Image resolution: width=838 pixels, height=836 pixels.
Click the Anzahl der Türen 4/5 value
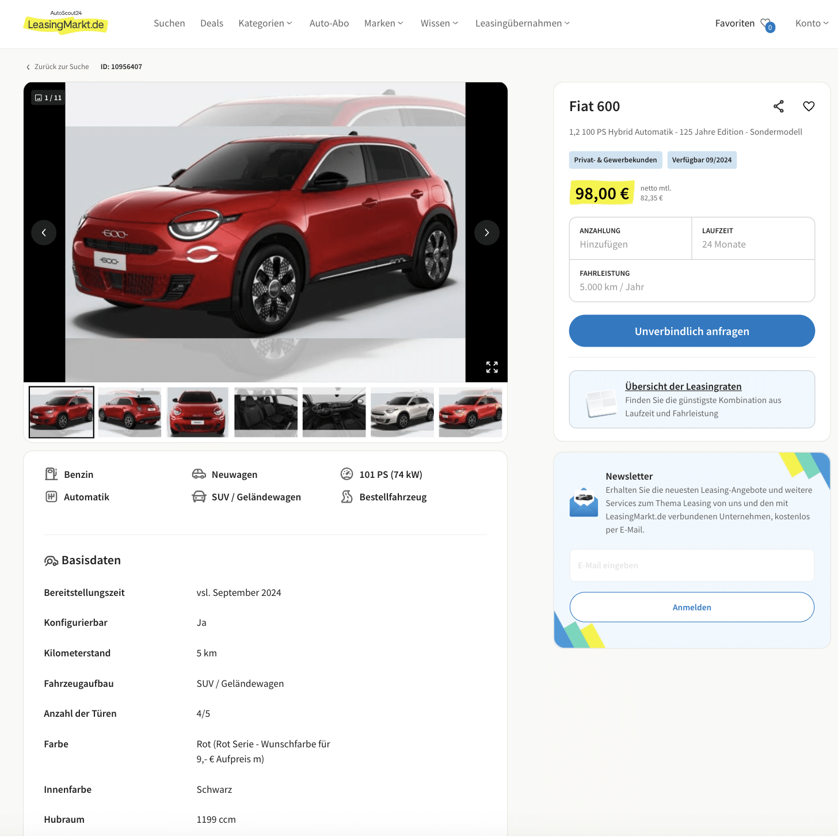click(x=203, y=713)
